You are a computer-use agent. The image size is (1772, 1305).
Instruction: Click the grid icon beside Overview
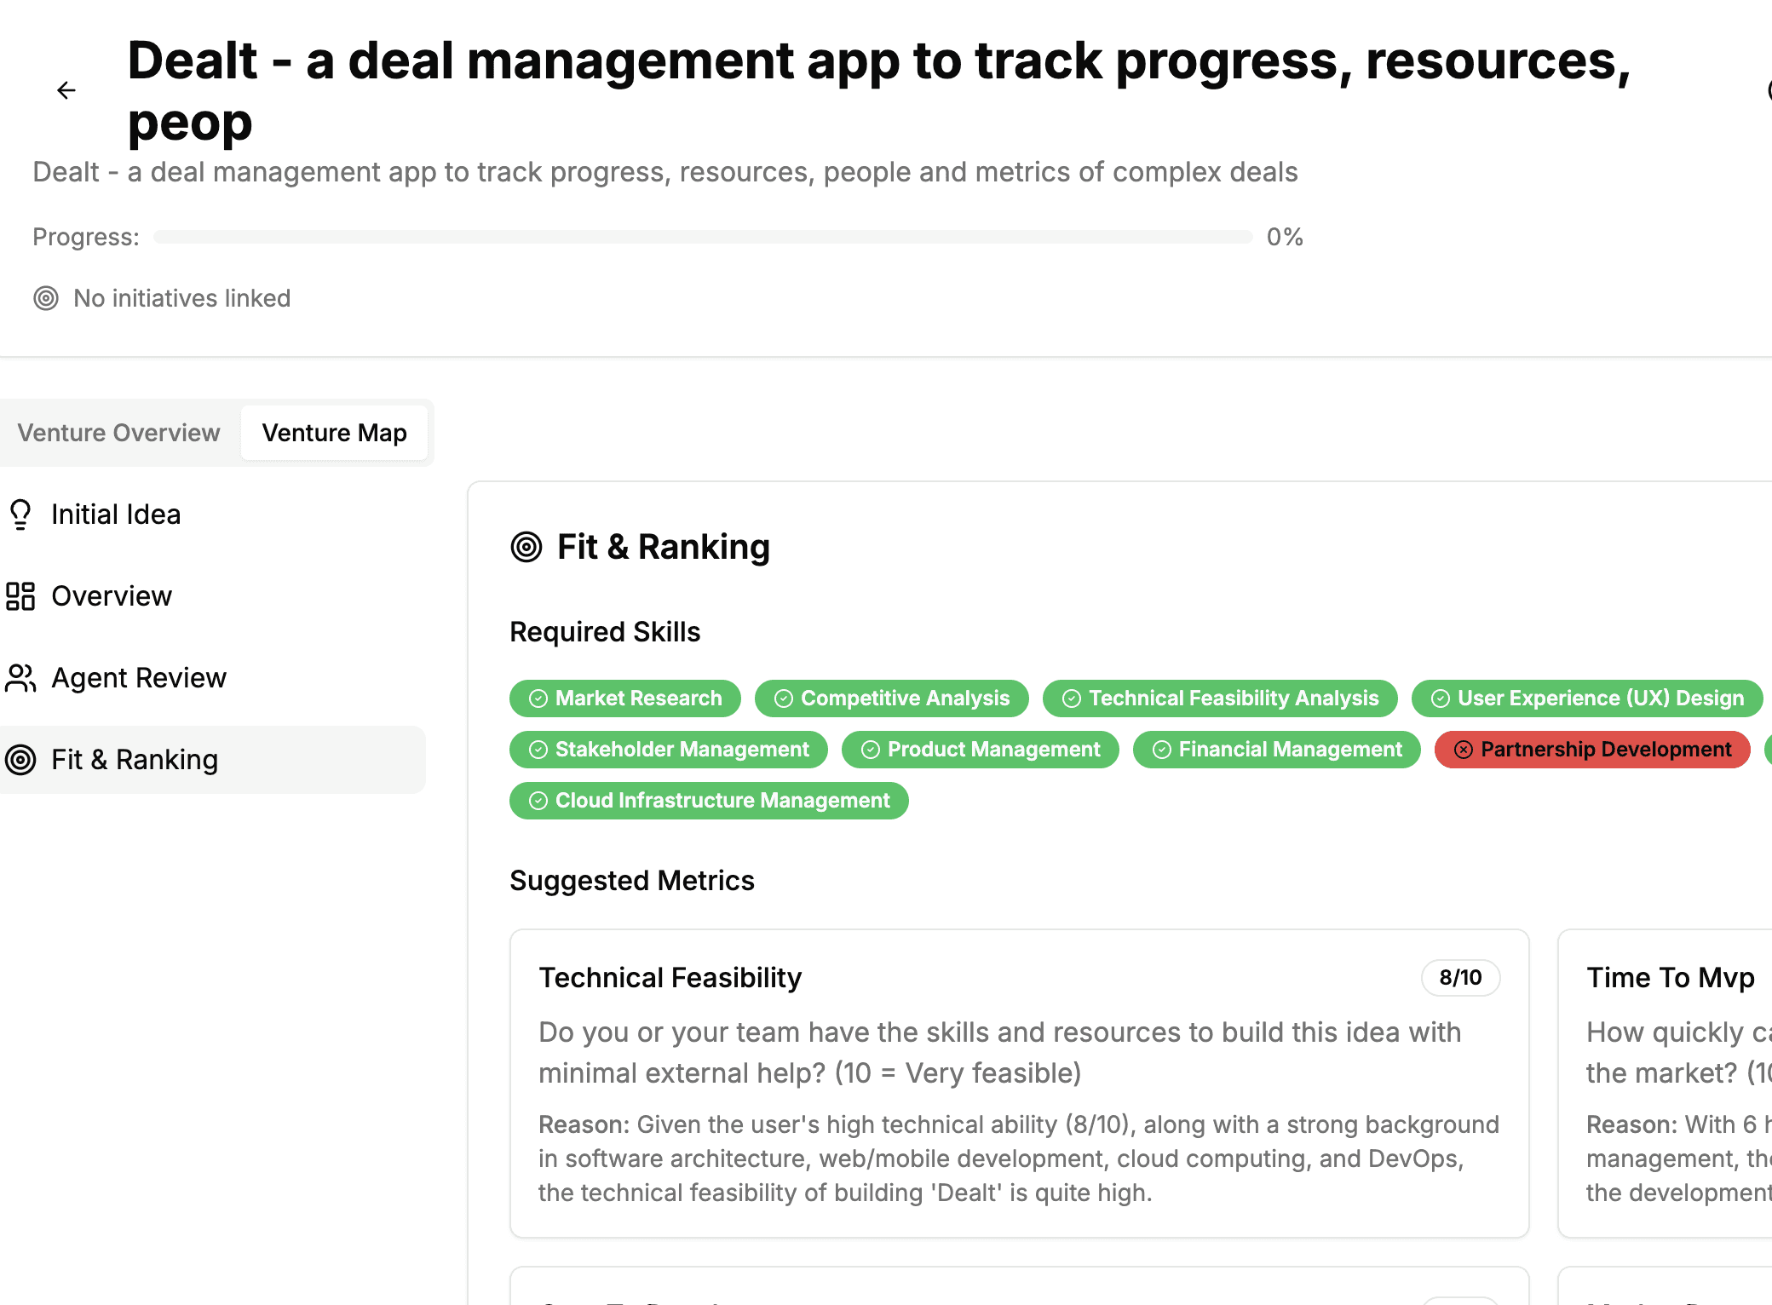coord(20,596)
